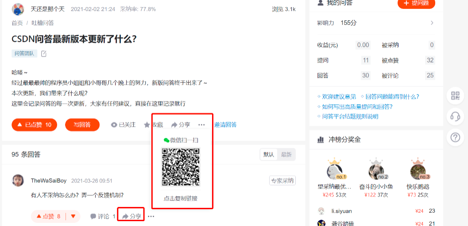Click the 回答 count 30

(366, 75)
